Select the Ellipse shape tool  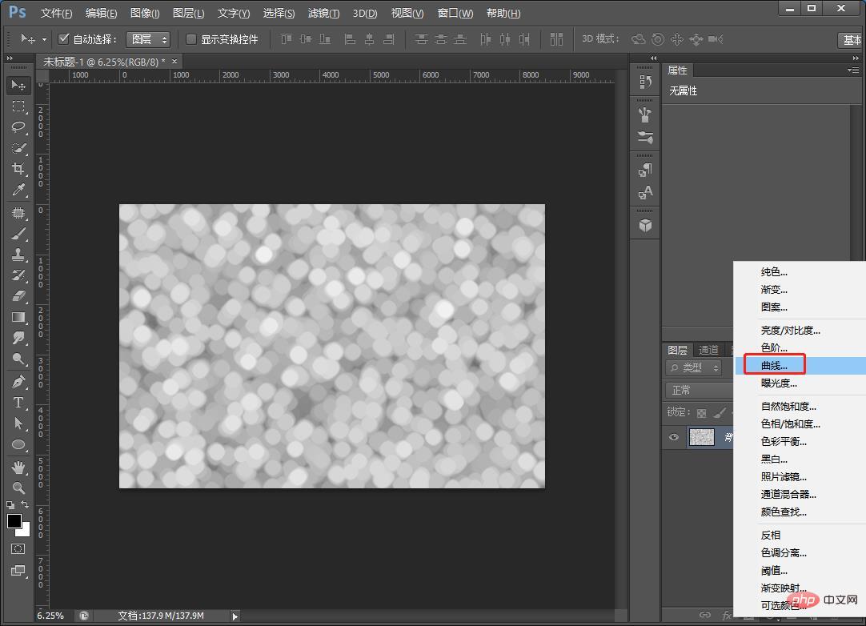tap(18, 444)
